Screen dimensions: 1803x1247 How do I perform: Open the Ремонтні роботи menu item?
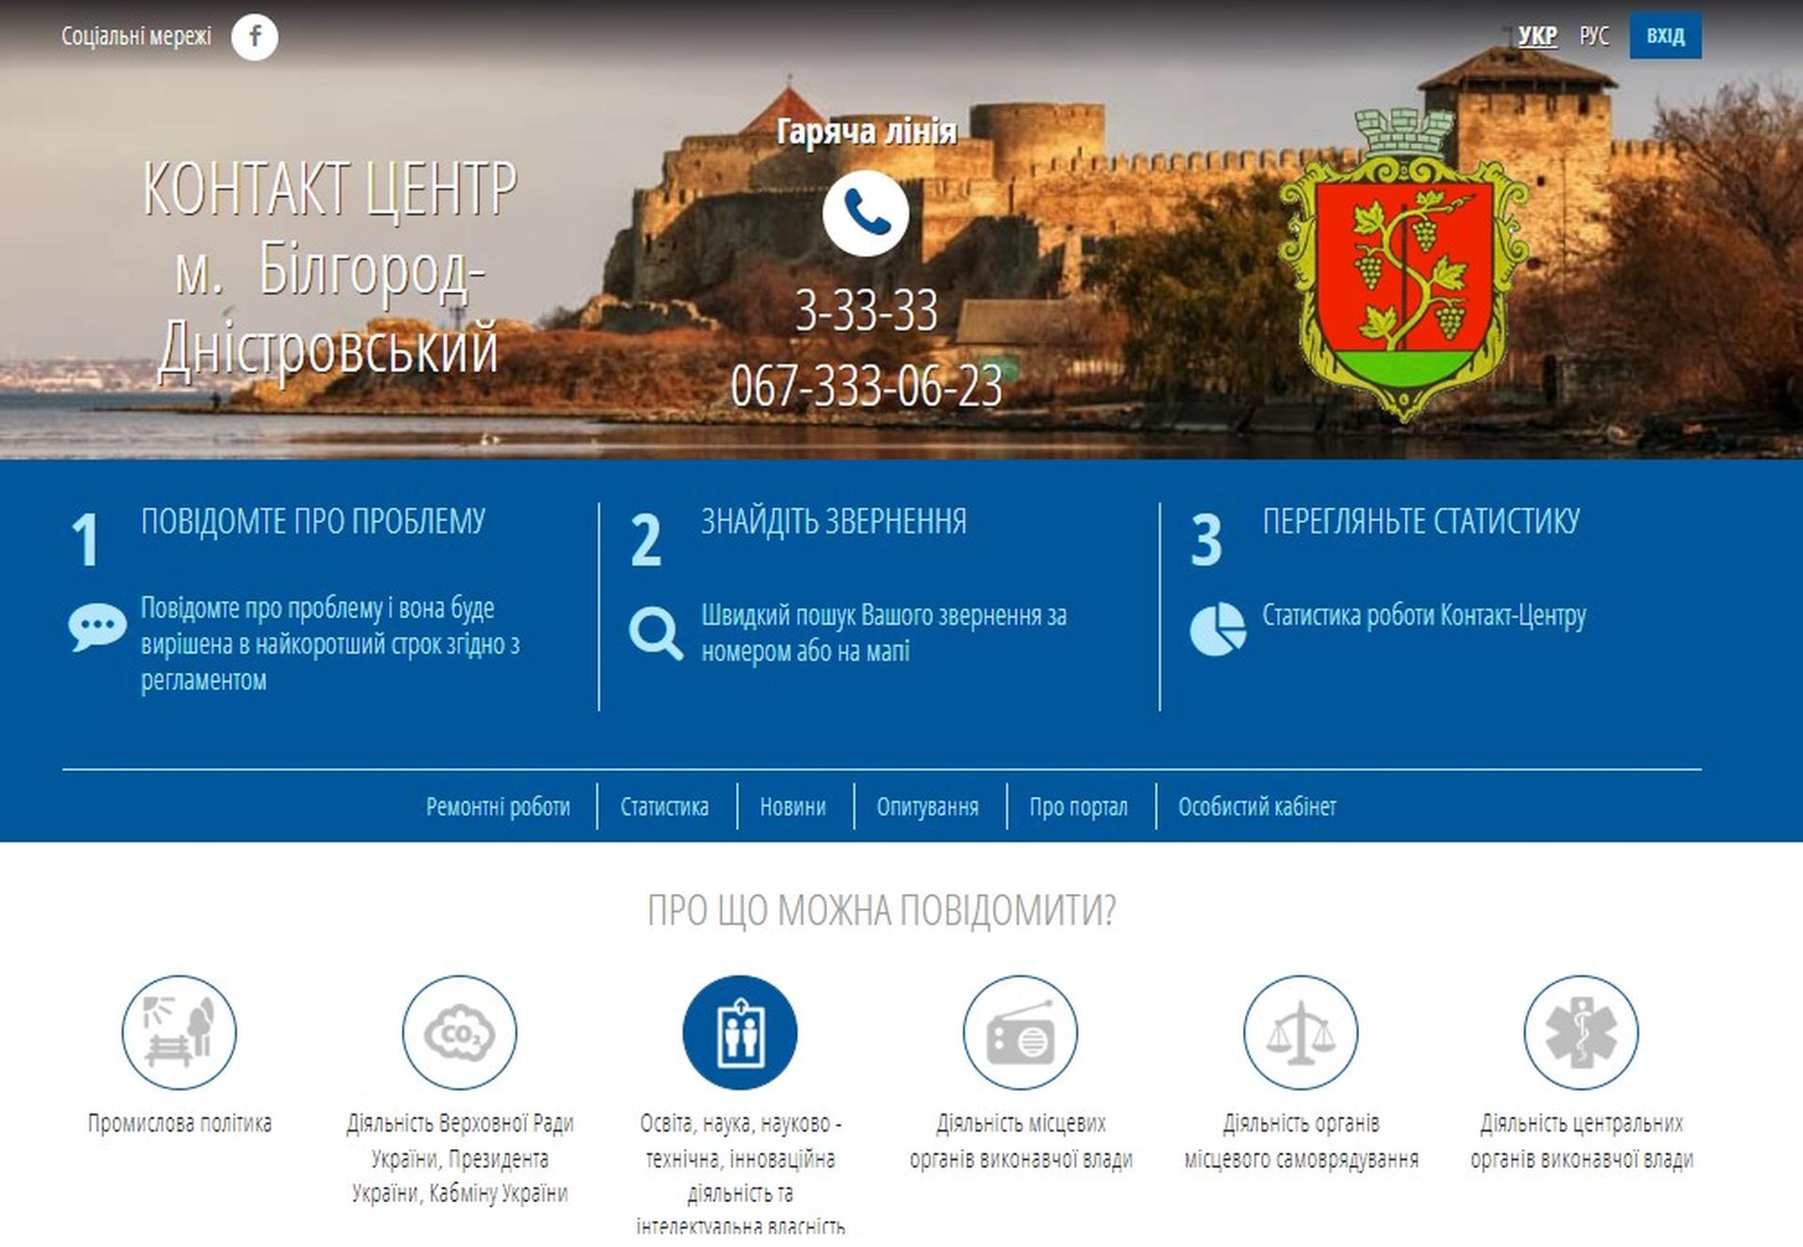point(498,807)
